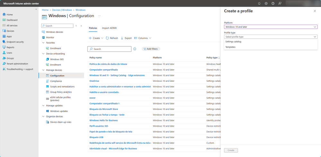Click the Home icon in left navigation
This screenshot has height=157, width=321.
coord(4,14)
